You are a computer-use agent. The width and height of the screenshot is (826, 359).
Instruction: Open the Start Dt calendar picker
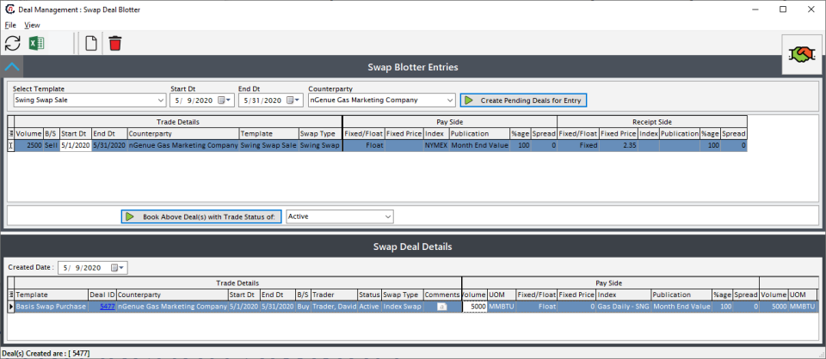[224, 100]
